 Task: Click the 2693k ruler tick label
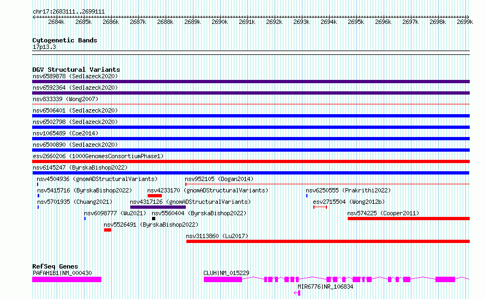point(301,22)
